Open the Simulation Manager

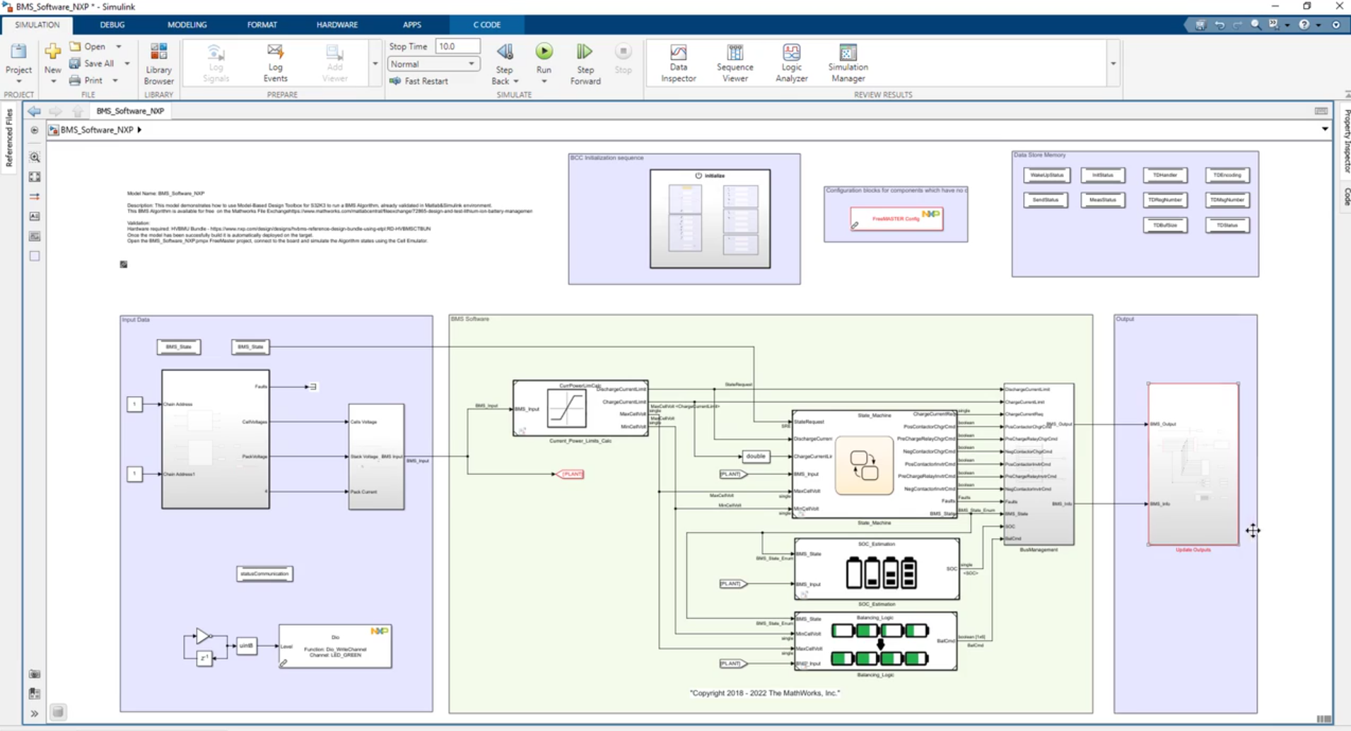pos(846,62)
